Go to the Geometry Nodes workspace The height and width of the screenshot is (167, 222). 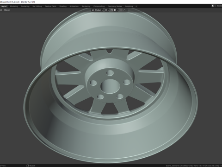click(x=115, y=6)
